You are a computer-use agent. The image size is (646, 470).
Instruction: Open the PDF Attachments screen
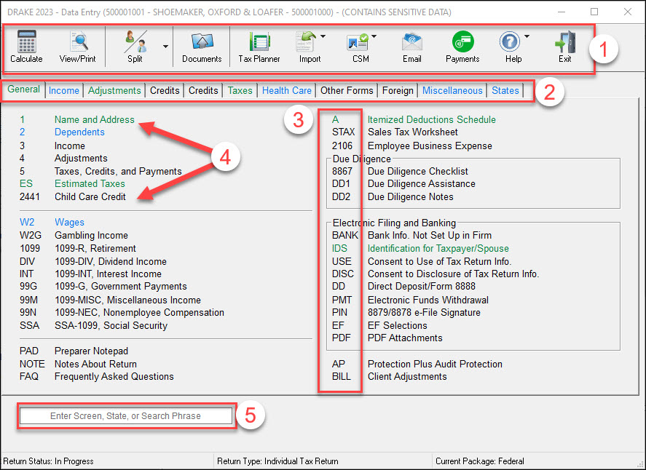(405, 338)
